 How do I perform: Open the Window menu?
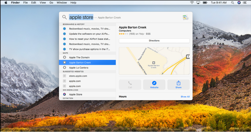click(62, 3)
